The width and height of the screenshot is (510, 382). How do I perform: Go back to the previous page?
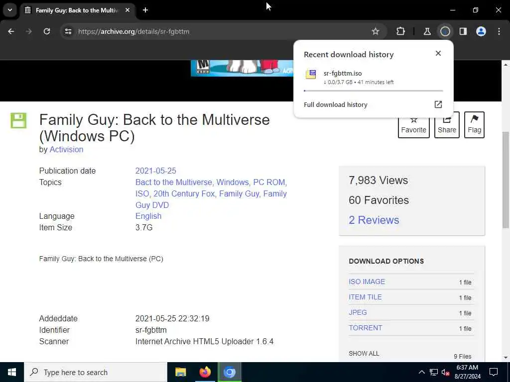coord(11,31)
